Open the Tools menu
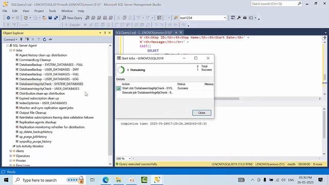 coord(52,11)
